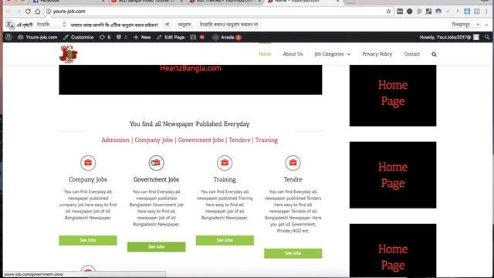Open the Tenders category link
The image size is (494, 278).
(x=239, y=140)
